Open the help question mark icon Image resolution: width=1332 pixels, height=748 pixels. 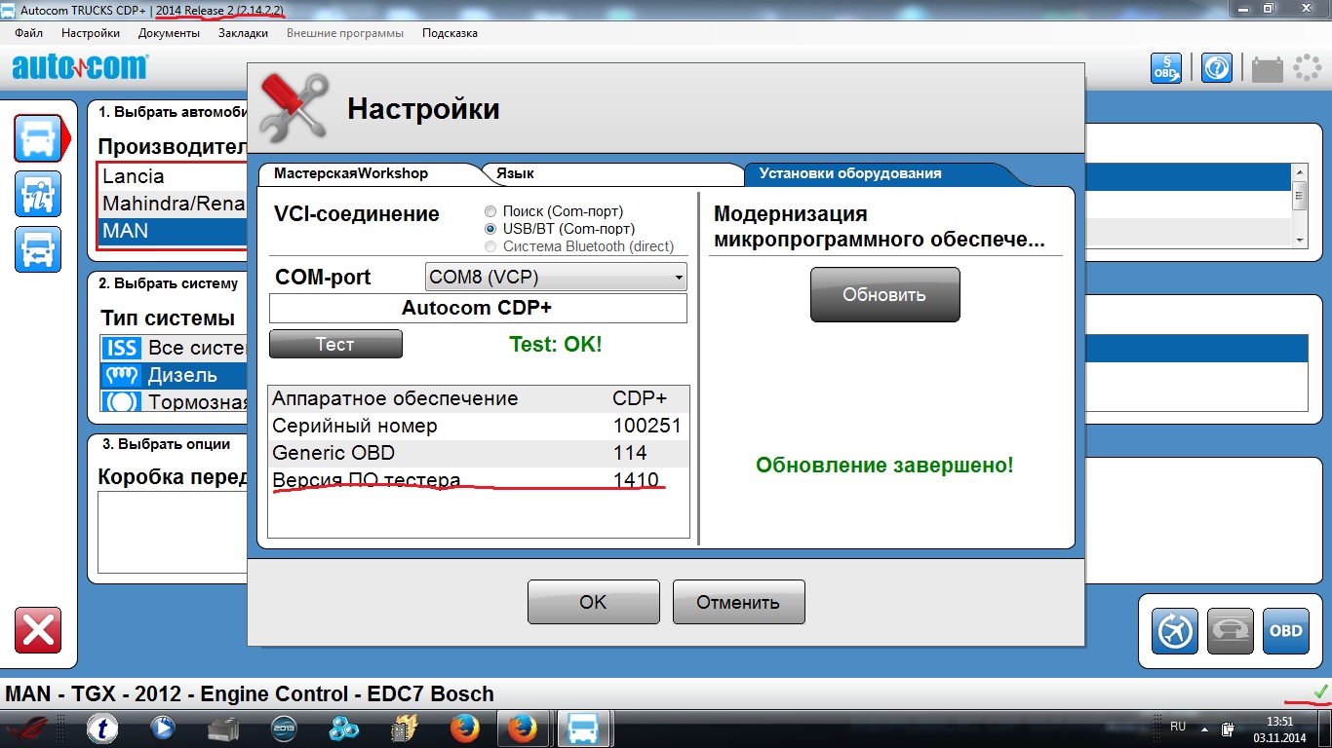click(1216, 67)
